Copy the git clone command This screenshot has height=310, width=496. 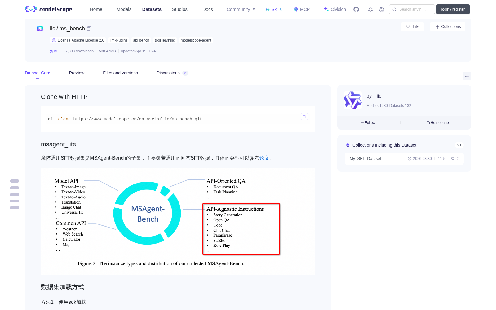pos(304,117)
